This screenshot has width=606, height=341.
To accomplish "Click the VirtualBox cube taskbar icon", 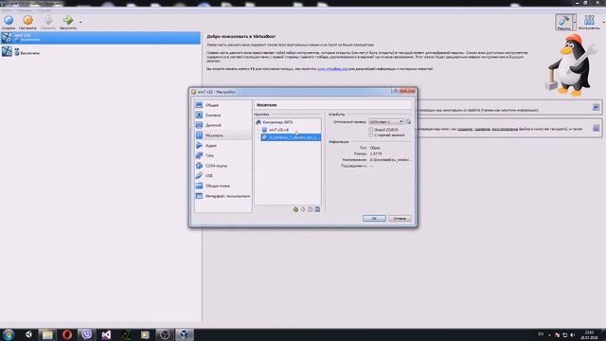I will (x=185, y=334).
